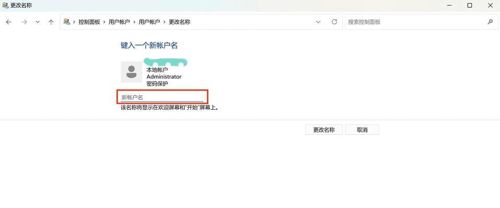
Task: Select the first 用户帐户 breadcrumb
Action: [x=120, y=22]
